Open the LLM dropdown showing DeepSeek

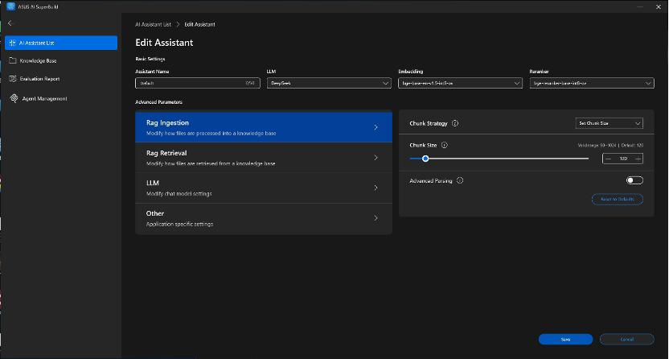pos(328,83)
